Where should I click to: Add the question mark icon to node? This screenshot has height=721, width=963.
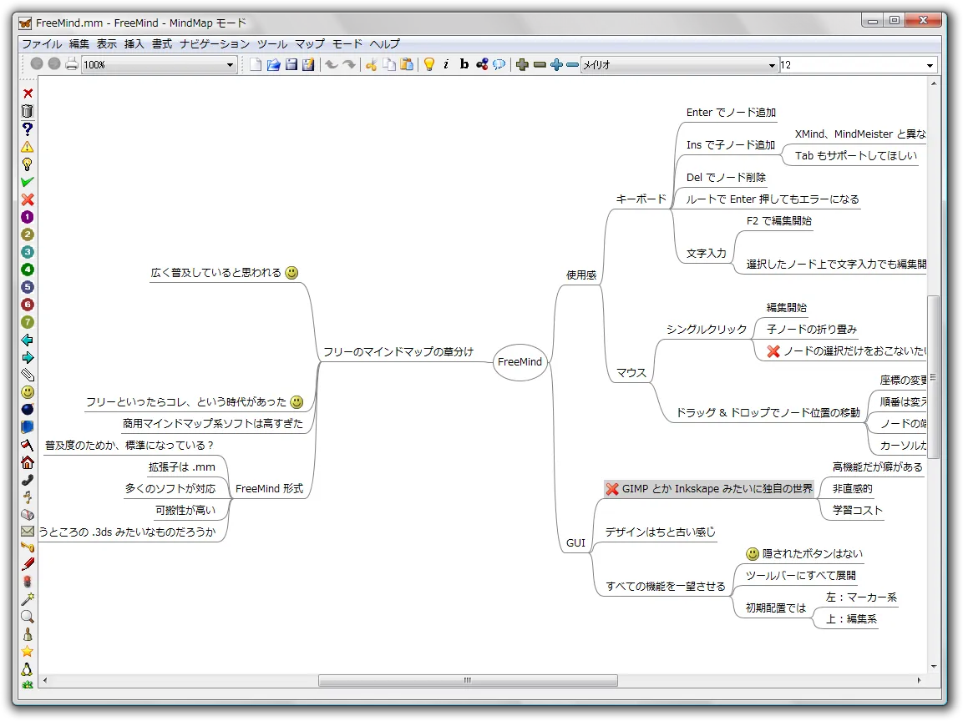click(x=28, y=129)
